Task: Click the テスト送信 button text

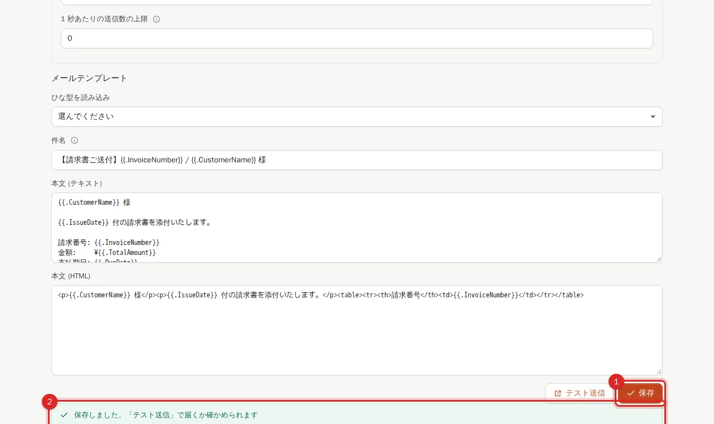Action: point(585,393)
